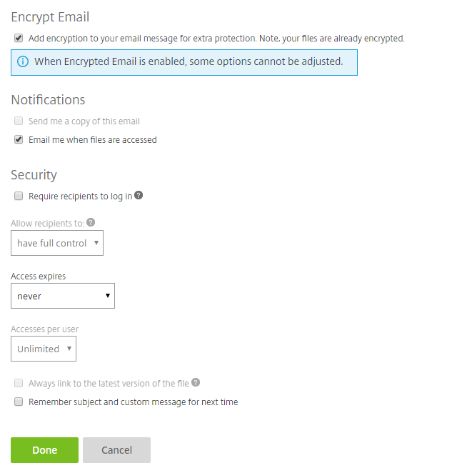Expand the Access expires dropdown
The image size is (462, 473).
coord(63,296)
